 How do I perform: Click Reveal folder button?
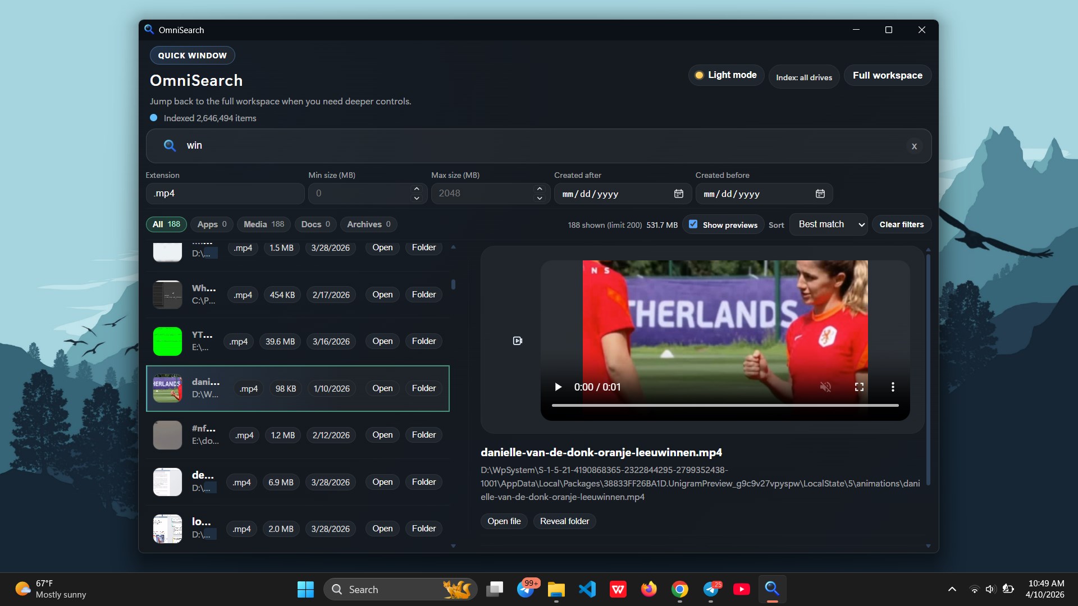pyautogui.click(x=564, y=521)
